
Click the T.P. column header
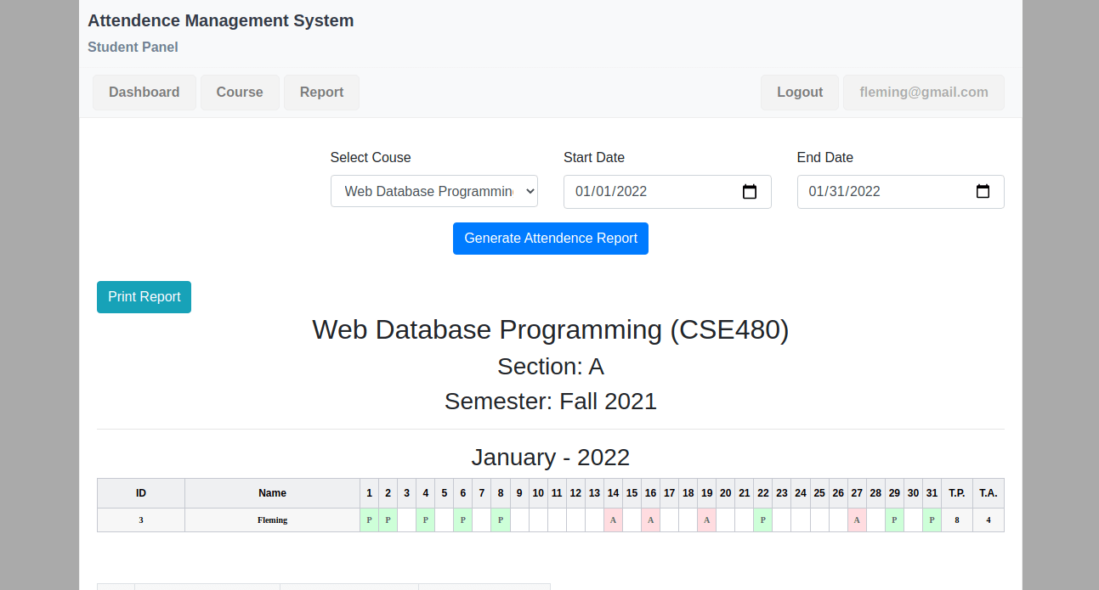[x=957, y=493]
